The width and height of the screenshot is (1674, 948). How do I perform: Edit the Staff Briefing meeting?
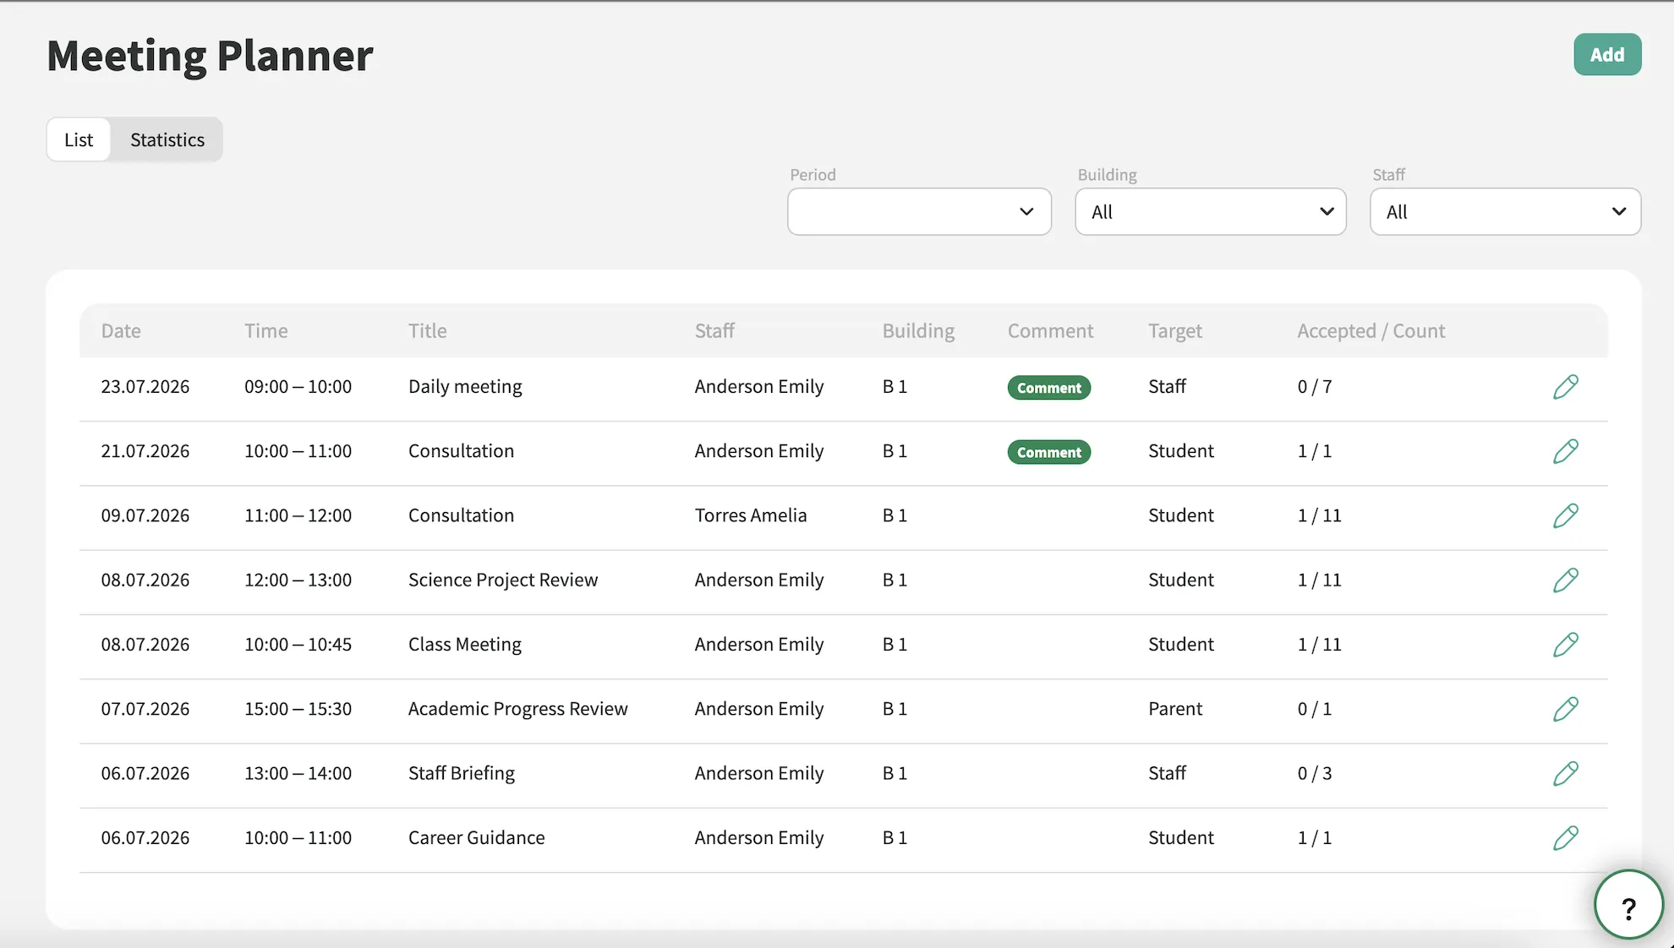point(1566,773)
